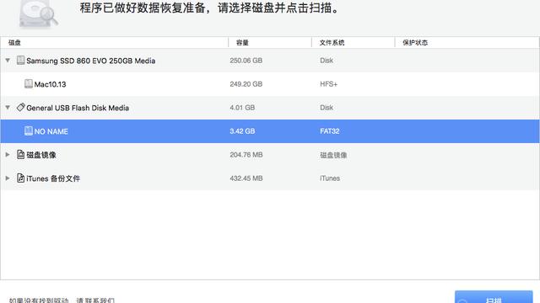
Task: Click the USB Flash Disk tag icon
Action: click(x=20, y=107)
